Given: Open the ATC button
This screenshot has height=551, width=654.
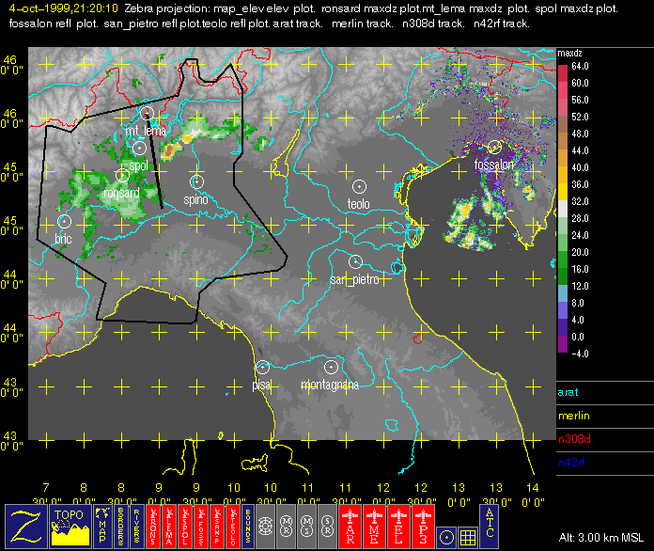Looking at the screenshot, I should pos(490,526).
